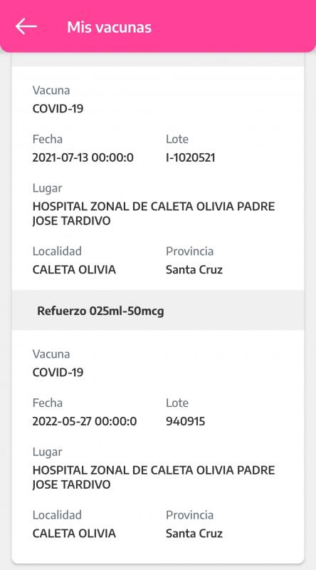
Task: Select lot number I-1020521
Action: pos(191,157)
